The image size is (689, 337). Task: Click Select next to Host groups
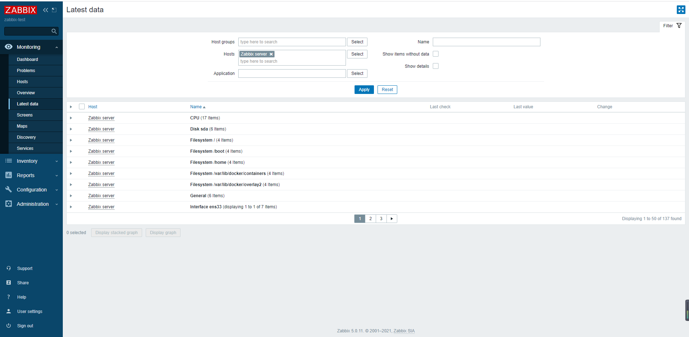[357, 42]
